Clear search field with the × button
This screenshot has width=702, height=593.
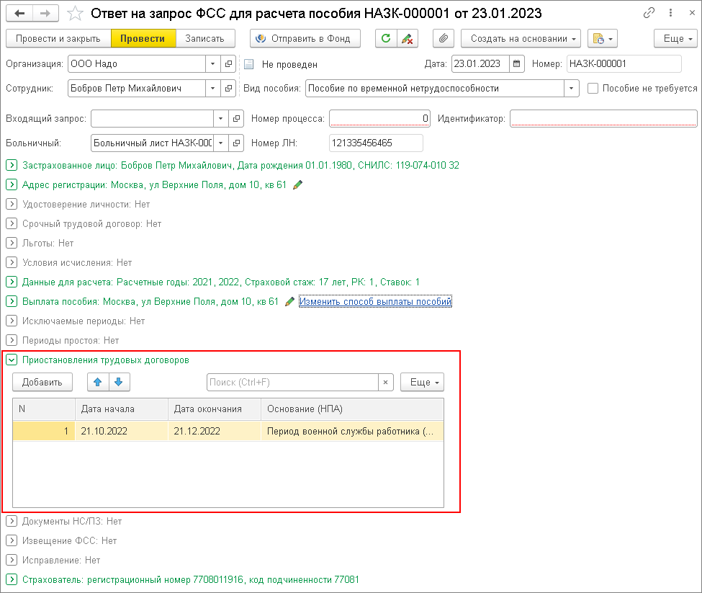tap(385, 383)
